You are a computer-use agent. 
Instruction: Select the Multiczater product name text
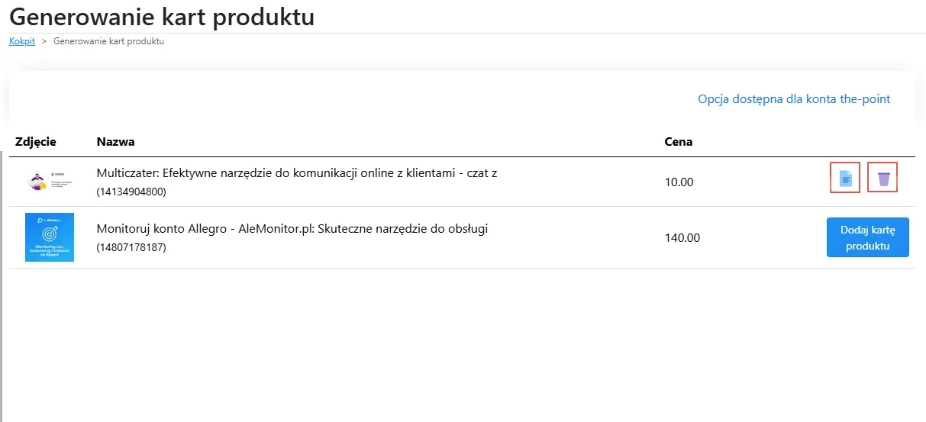click(296, 173)
